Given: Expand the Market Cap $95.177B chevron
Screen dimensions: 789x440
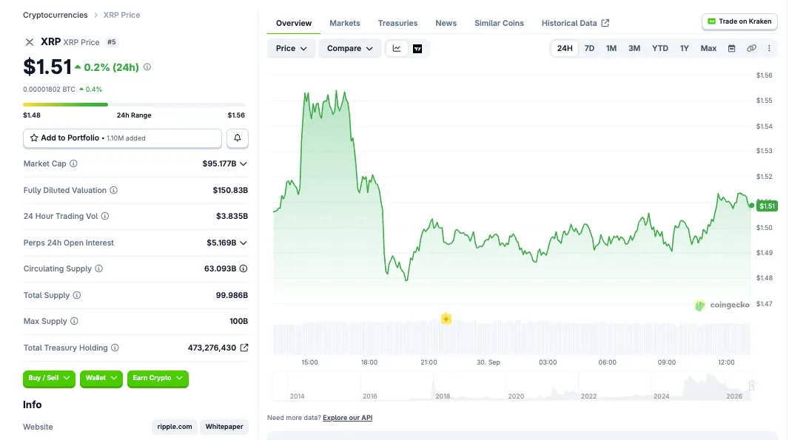Looking at the screenshot, I should tap(244, 164).
